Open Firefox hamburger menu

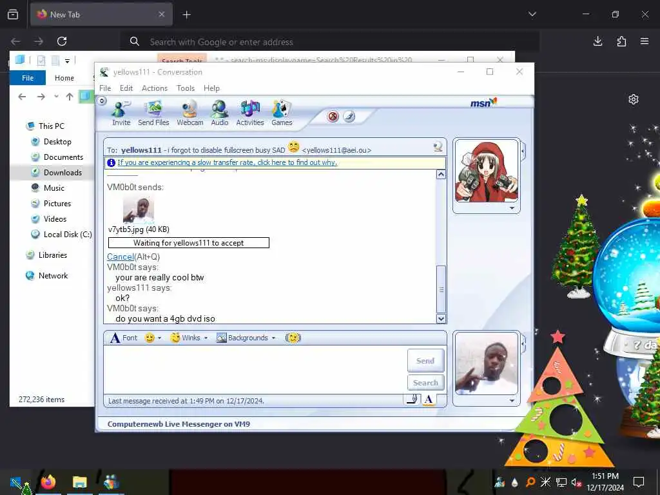(645, 41)
